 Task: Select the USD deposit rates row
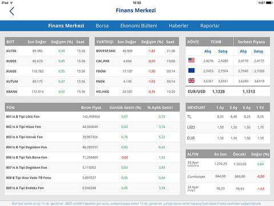point(228,127)
